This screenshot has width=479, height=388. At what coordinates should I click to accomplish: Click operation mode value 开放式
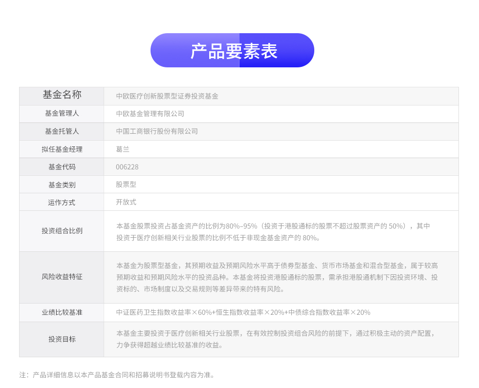[x=126, y=202]
